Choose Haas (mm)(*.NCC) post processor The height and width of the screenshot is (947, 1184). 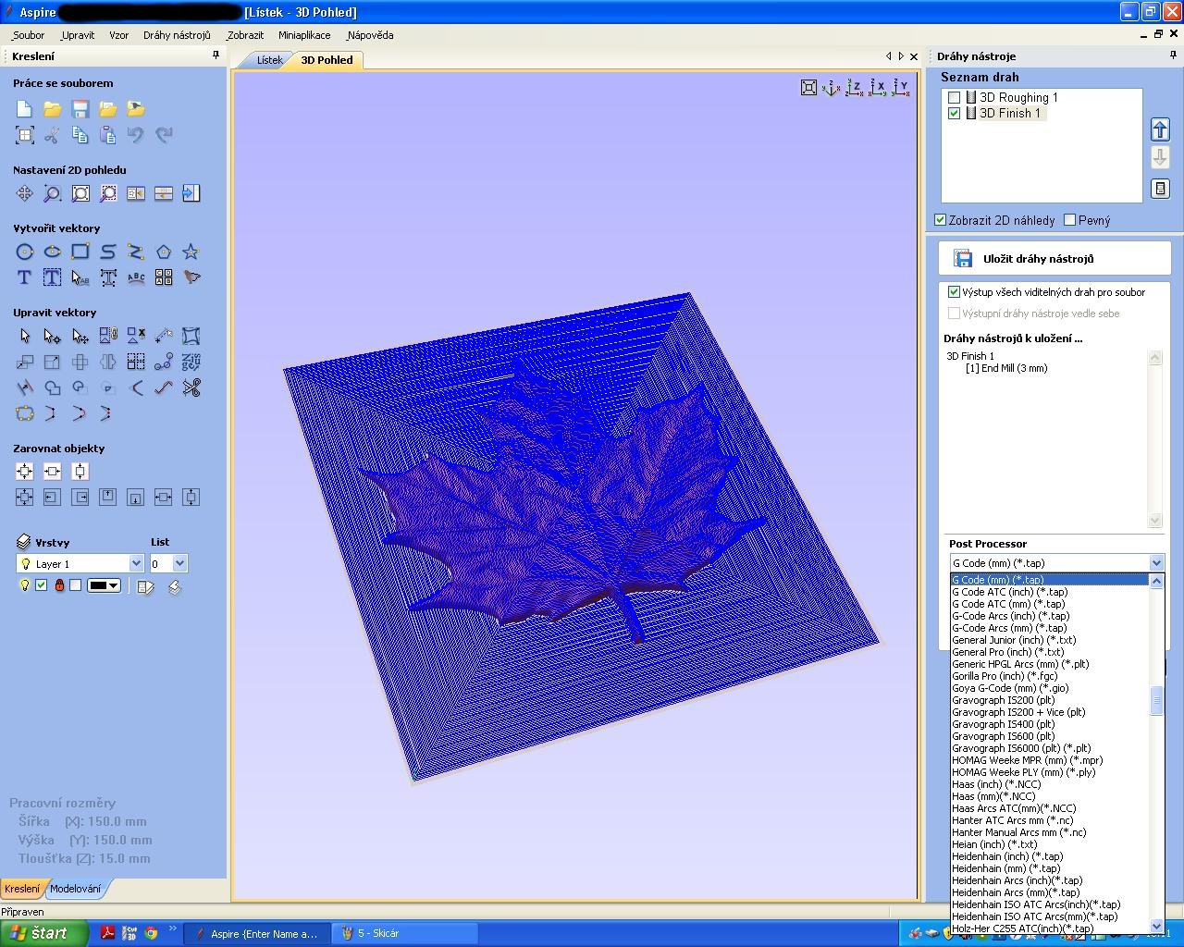993,796
